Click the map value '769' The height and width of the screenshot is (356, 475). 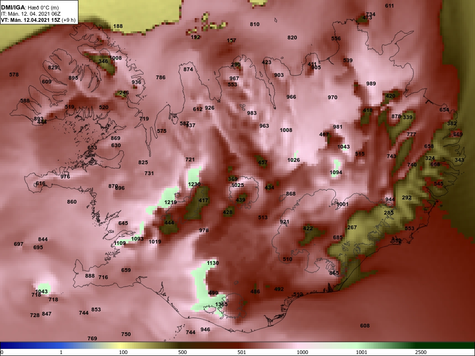click(92, 339)
